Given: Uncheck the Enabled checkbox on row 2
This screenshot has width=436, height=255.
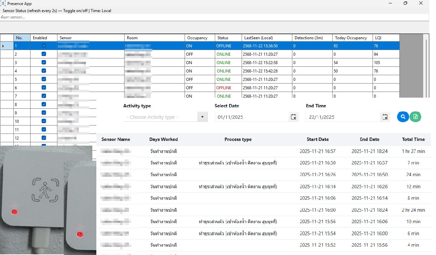Looking at the screenshot, I should (x=43, y=54).
